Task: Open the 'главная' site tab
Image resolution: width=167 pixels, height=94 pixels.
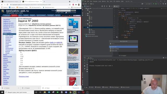Action: tap(7, 16)
